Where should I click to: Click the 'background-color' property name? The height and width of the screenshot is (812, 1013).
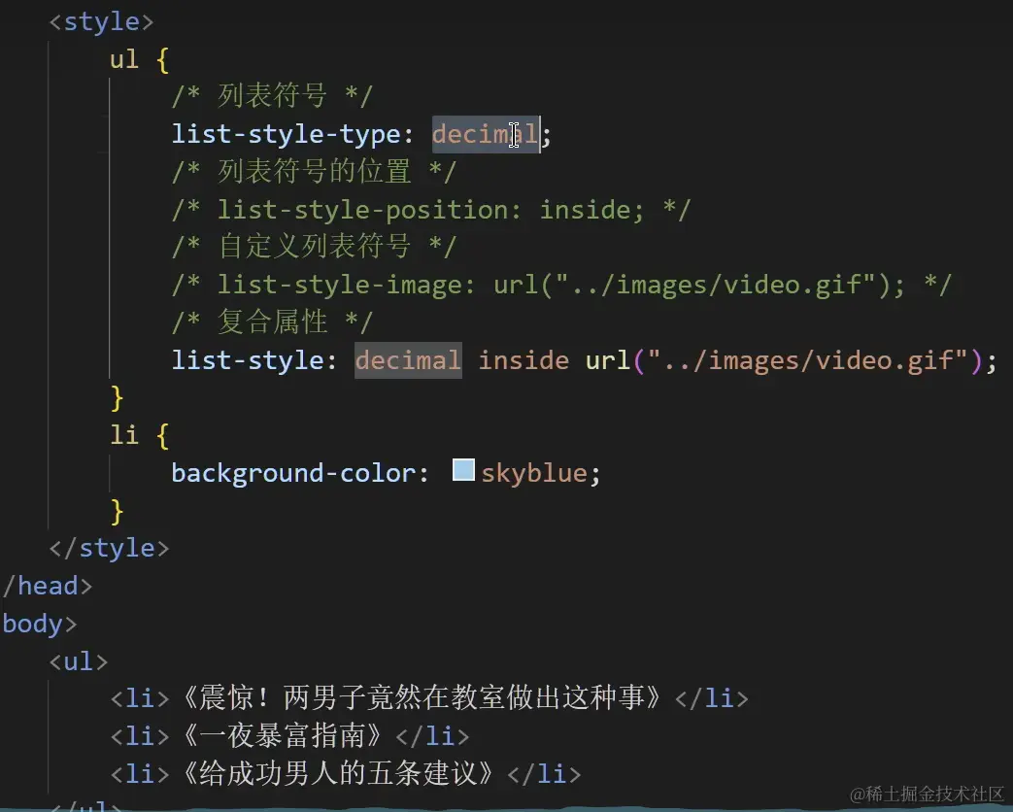tap(294, 474)
